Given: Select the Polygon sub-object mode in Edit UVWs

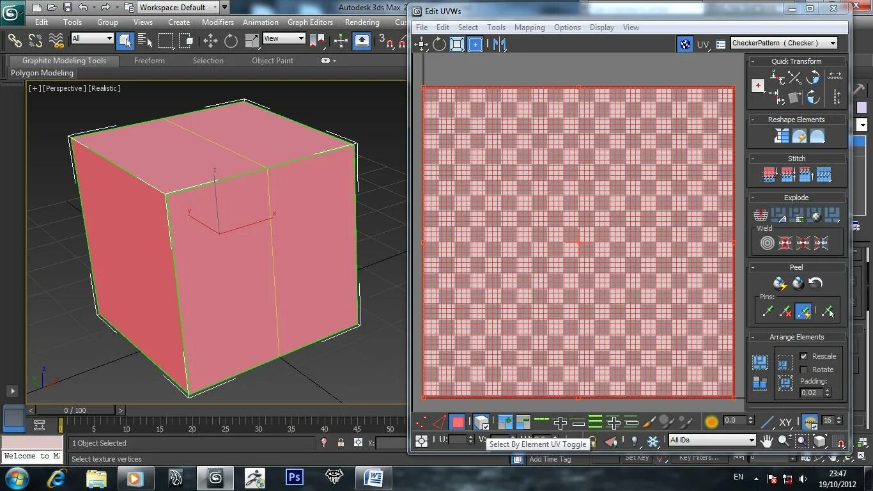Looking at the screenshot, I should coord(458,422).
